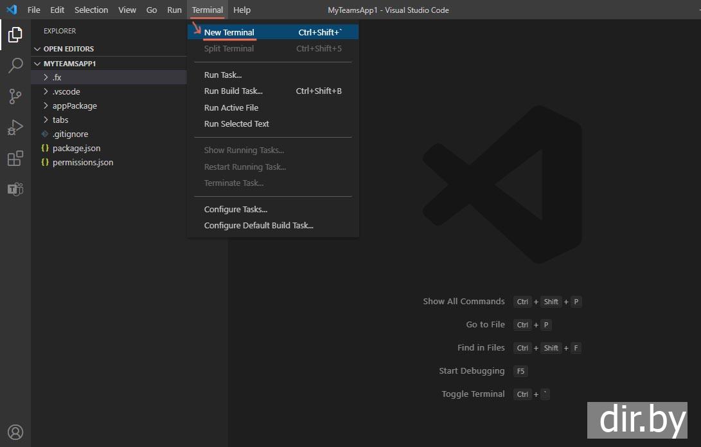Click the Accounts icon at bottom left

point(15,432)
